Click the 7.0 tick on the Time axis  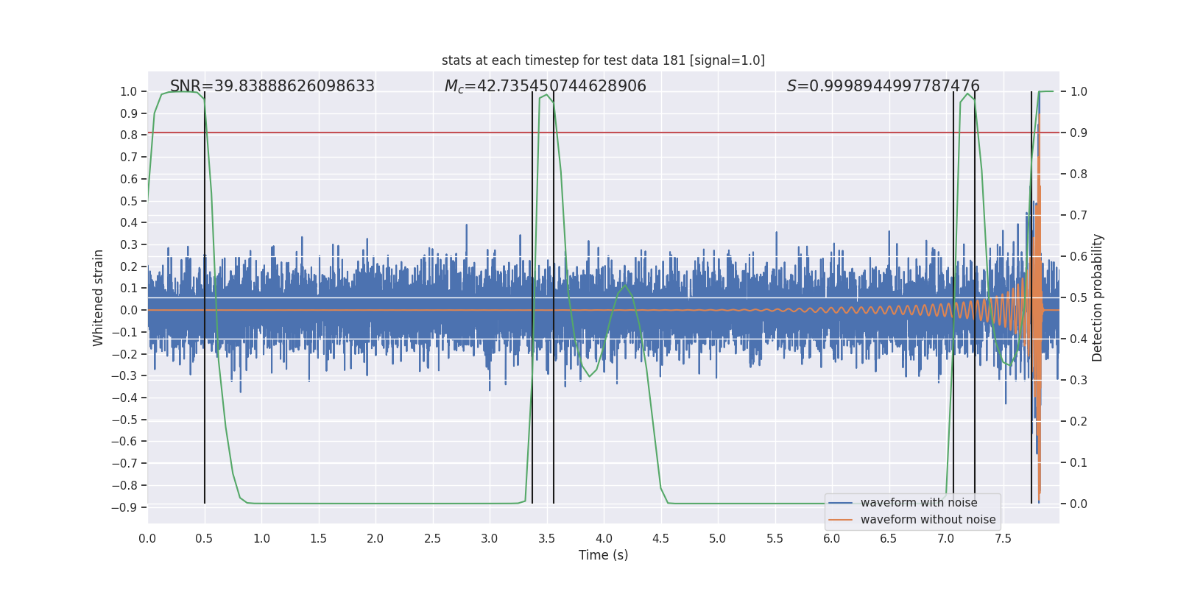tap(946, 538)
